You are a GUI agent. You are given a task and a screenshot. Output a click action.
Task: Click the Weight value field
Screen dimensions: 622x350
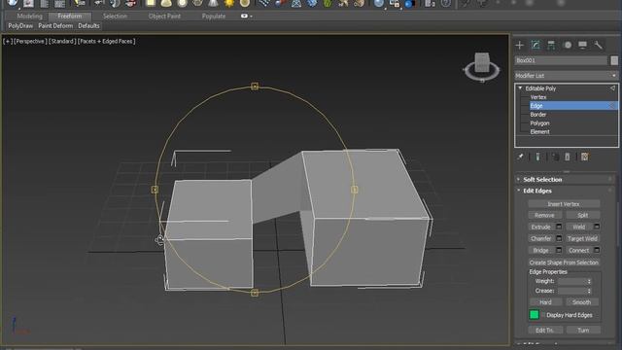[x=572, y=281]
